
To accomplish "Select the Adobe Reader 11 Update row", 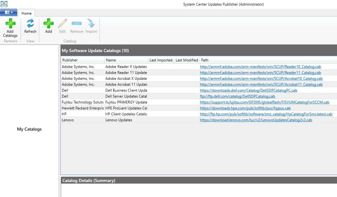I will tap(199, 73).
